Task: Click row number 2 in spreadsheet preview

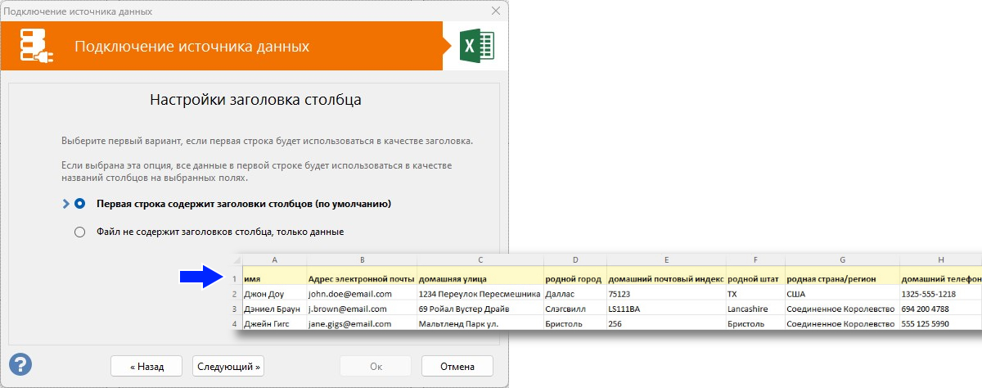Action: 236,294
